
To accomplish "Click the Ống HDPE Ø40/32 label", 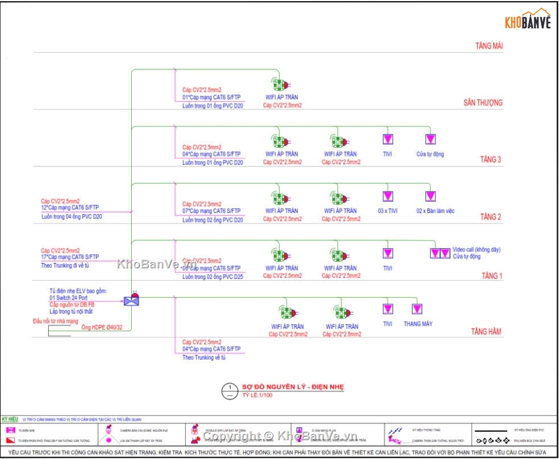I will point(102,327).
